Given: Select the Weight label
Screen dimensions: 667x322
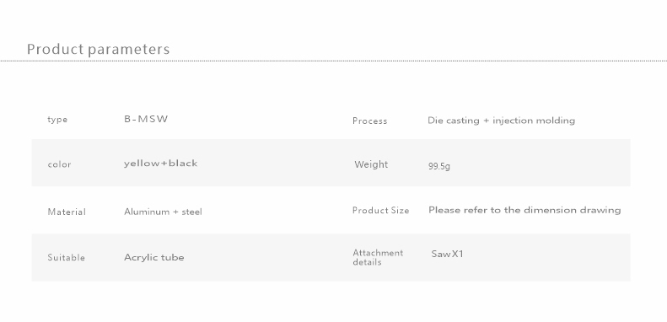Looking at the screenshot, I should [x=371, y=164].
